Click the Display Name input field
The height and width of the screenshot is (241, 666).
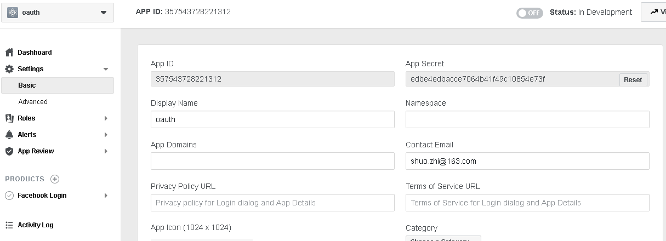tap(272, 119)
